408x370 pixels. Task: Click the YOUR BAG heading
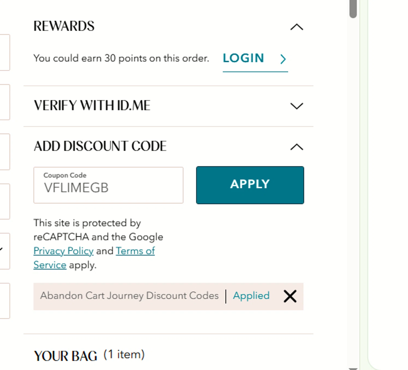[65, 356]
